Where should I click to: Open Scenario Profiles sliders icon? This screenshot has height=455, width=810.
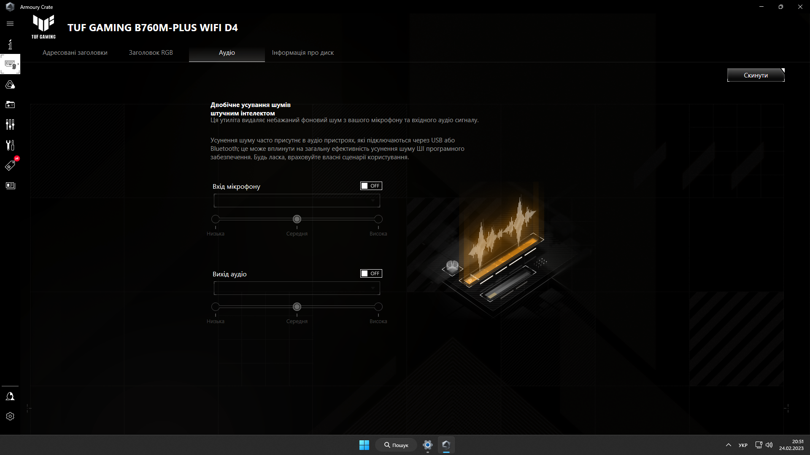click(x=10, y=124)
